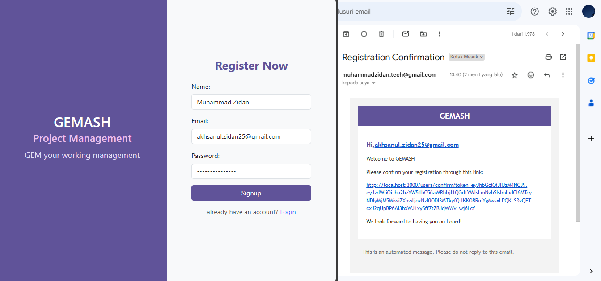This screenshot has width=601, height=281.
Task: Click the Signup button
Action: click(x=251, y=193)
